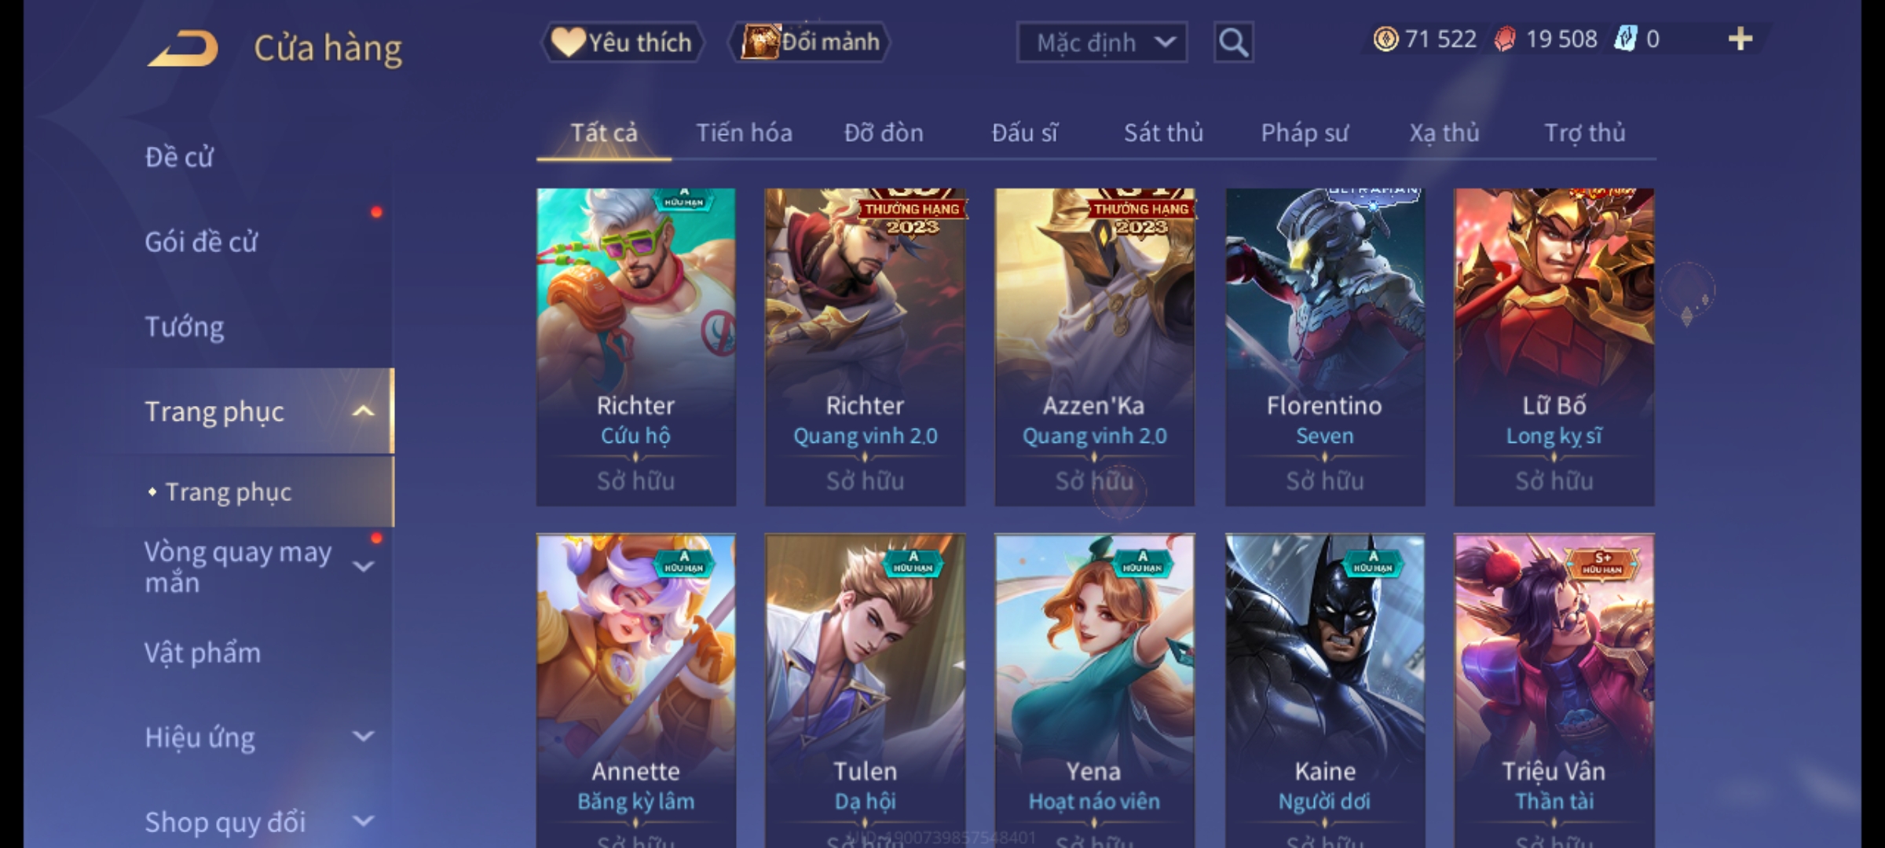Tap the red ruby currency icon
The width and height of the screenshot is (1885, 848).
click(x=1505, y=39)
